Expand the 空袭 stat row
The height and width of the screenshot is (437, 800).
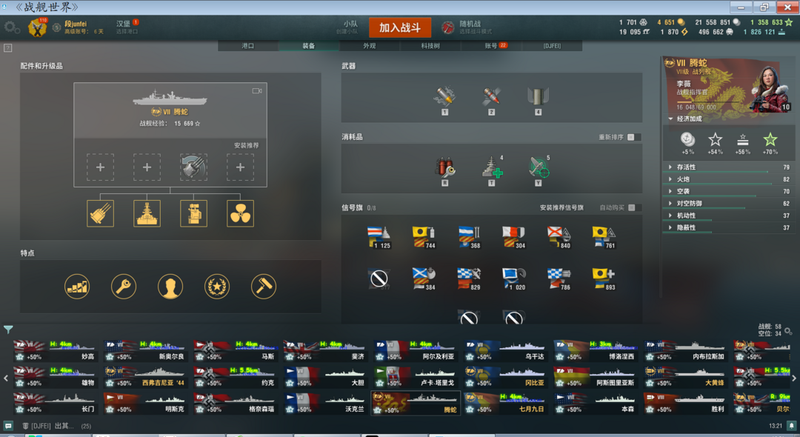click(x=730, y=191)
